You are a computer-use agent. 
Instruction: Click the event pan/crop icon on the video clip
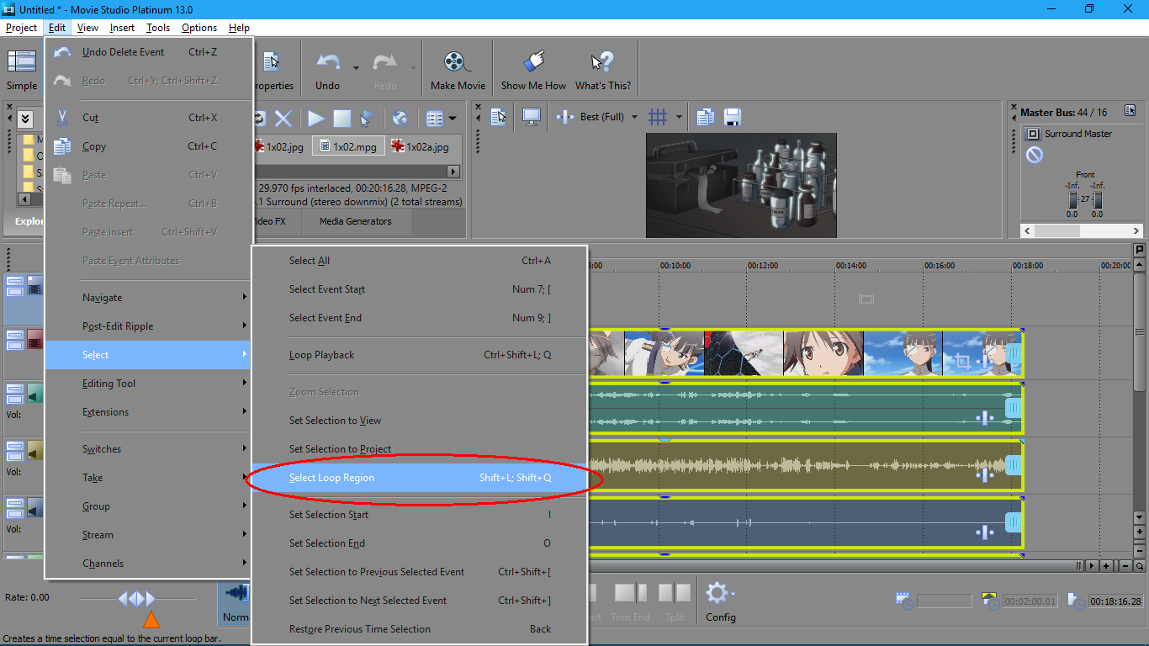962,362
